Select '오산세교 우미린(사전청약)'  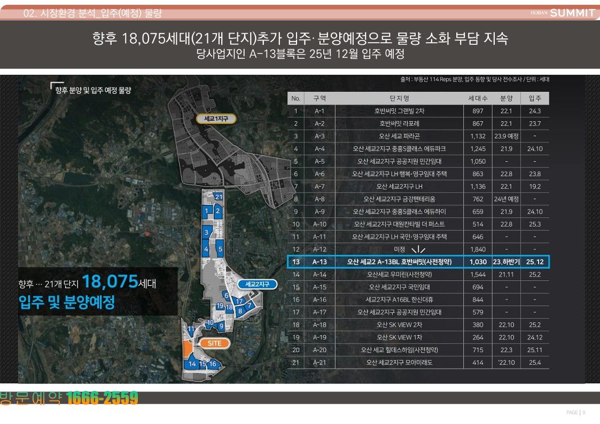(x=399, y=274)
